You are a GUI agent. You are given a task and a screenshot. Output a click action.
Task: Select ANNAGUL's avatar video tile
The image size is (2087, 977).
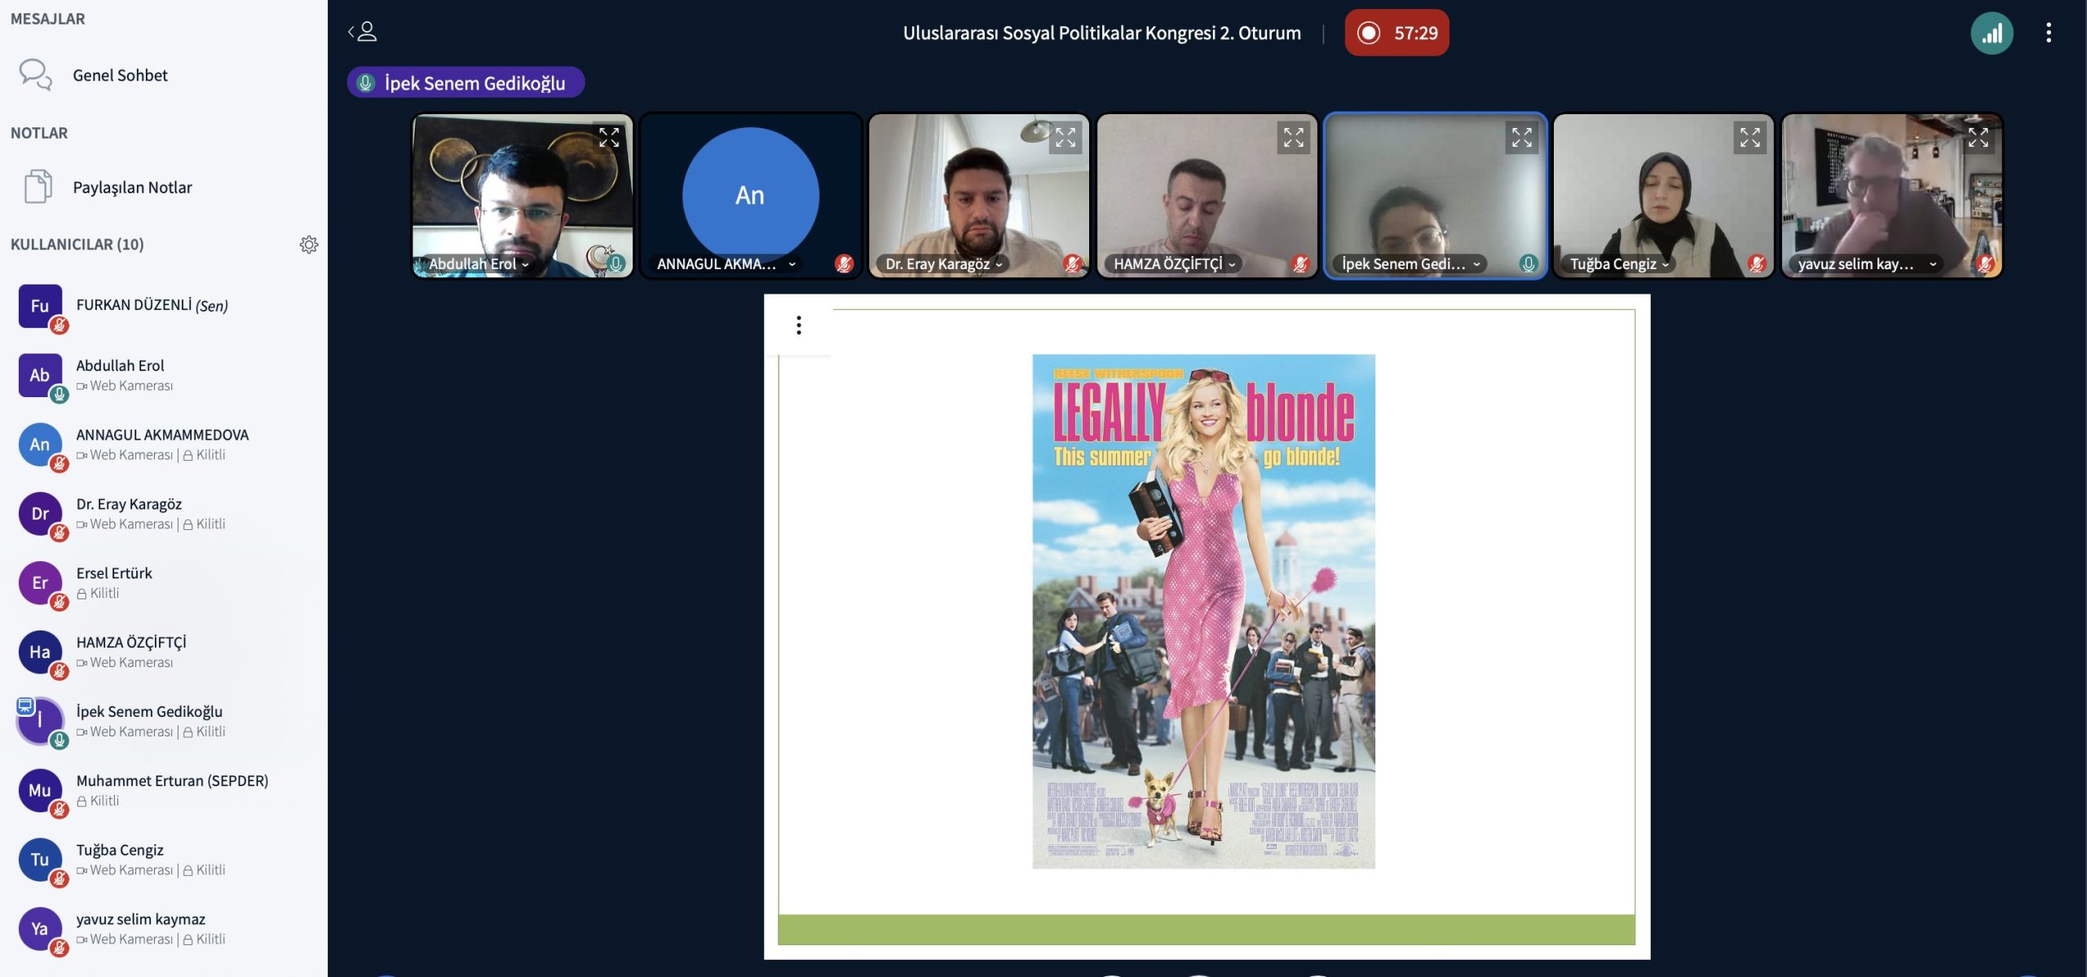(750, 196)
